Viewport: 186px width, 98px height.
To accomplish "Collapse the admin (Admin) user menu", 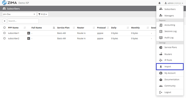I will (174, 3).
